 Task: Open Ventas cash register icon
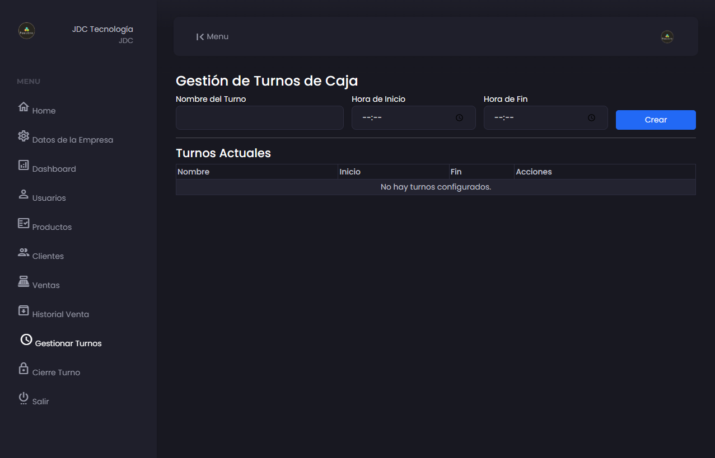point(24,281)
